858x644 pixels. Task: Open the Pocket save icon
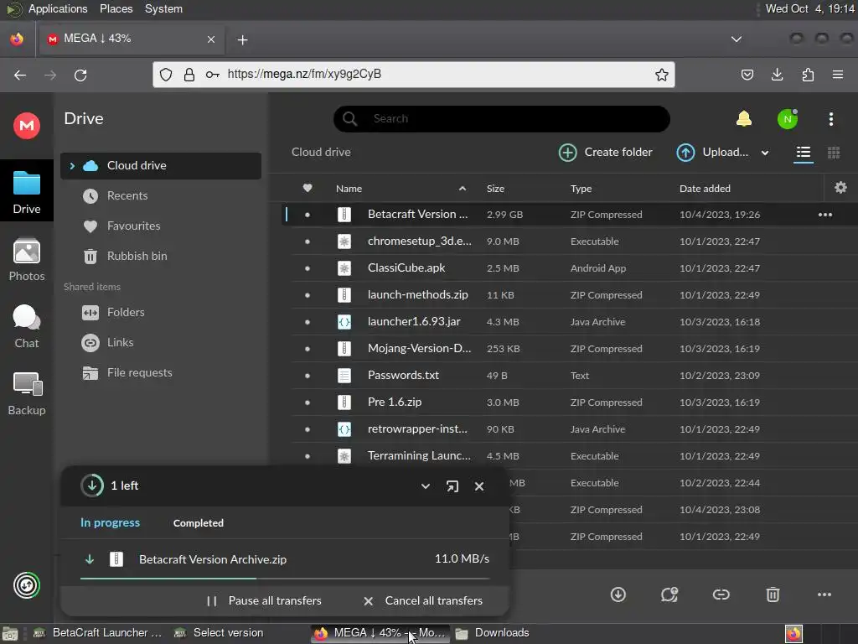[x=747, y=75]
